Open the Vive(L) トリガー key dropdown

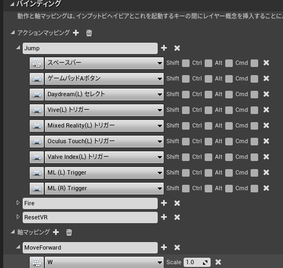[x=104, y=110]
